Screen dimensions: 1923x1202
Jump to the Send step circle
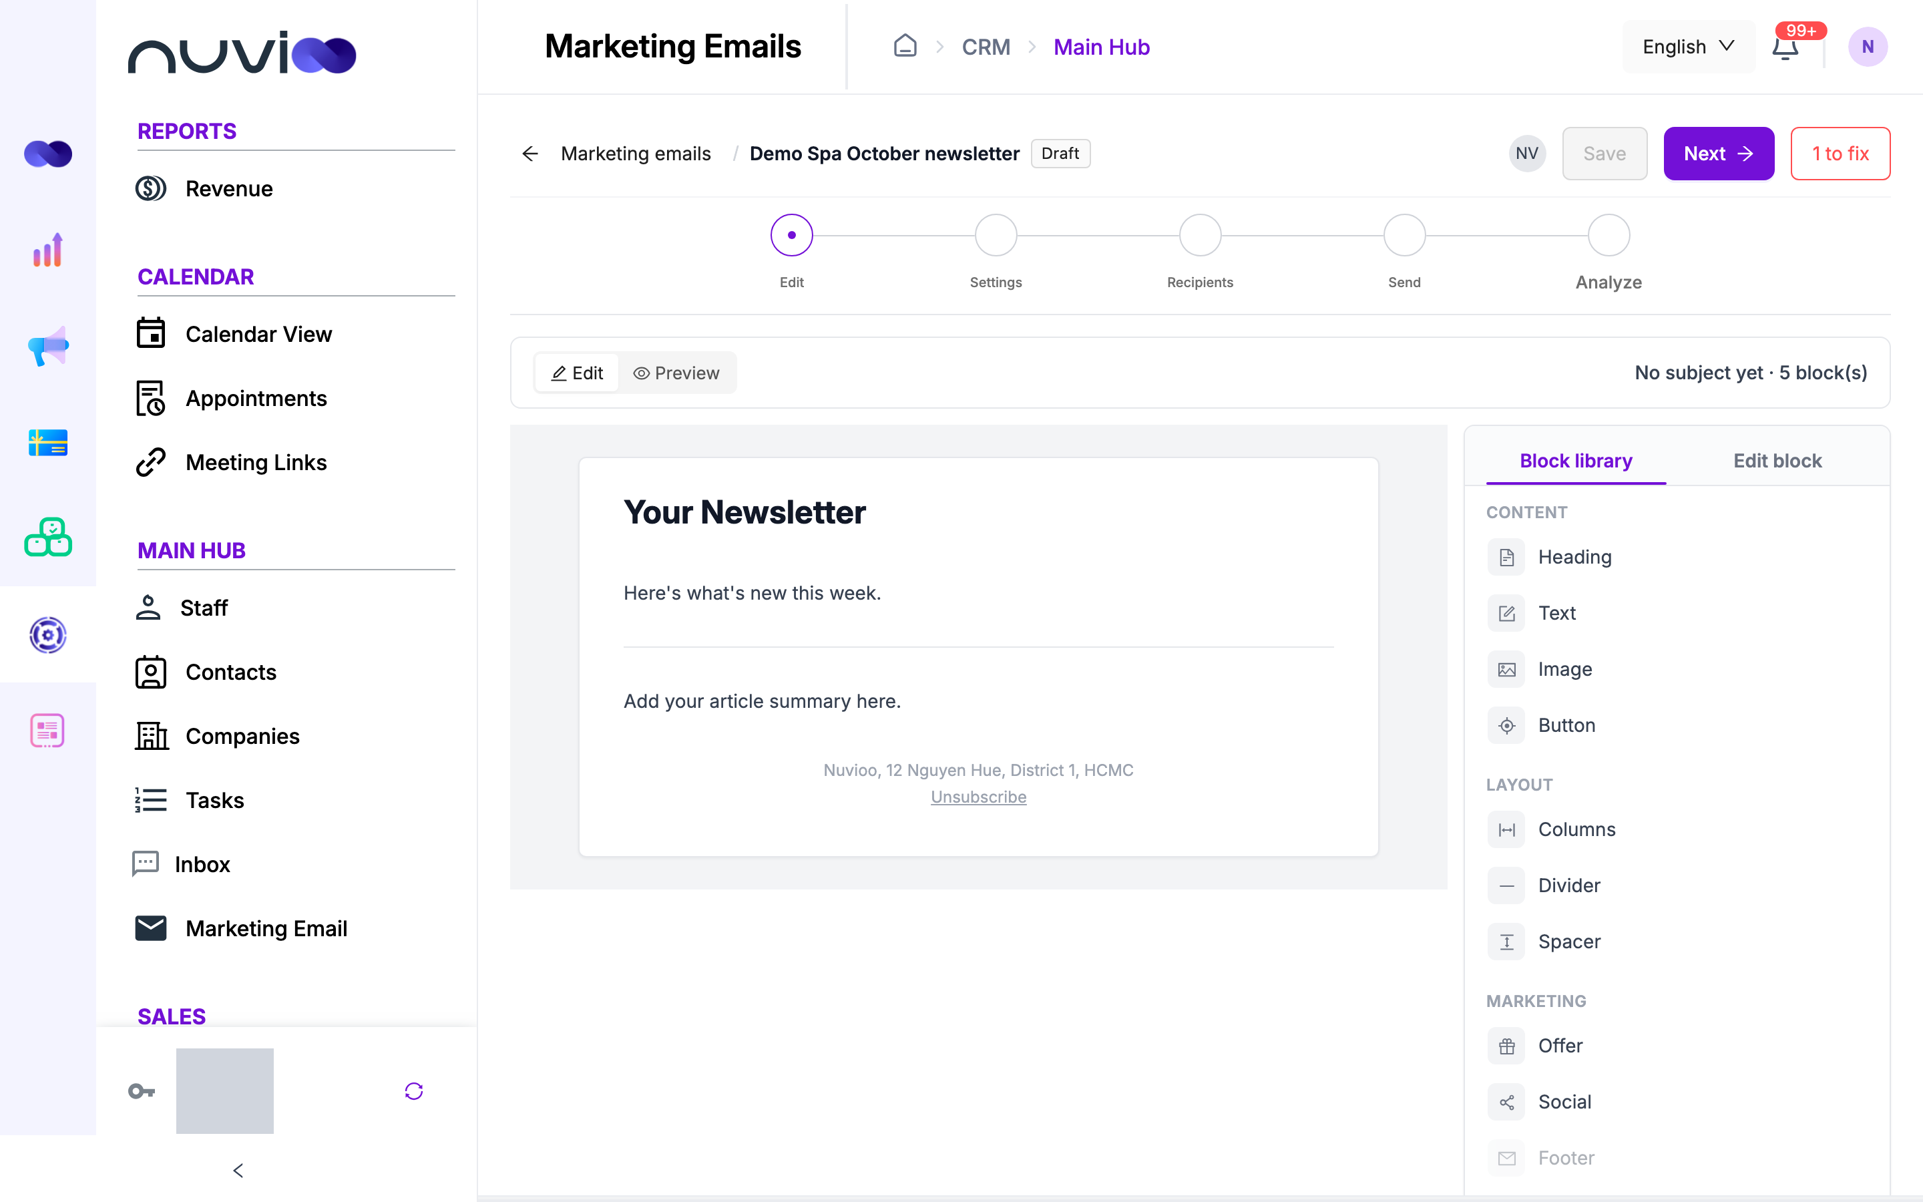pyautogui.click(x=1404, y=235)
